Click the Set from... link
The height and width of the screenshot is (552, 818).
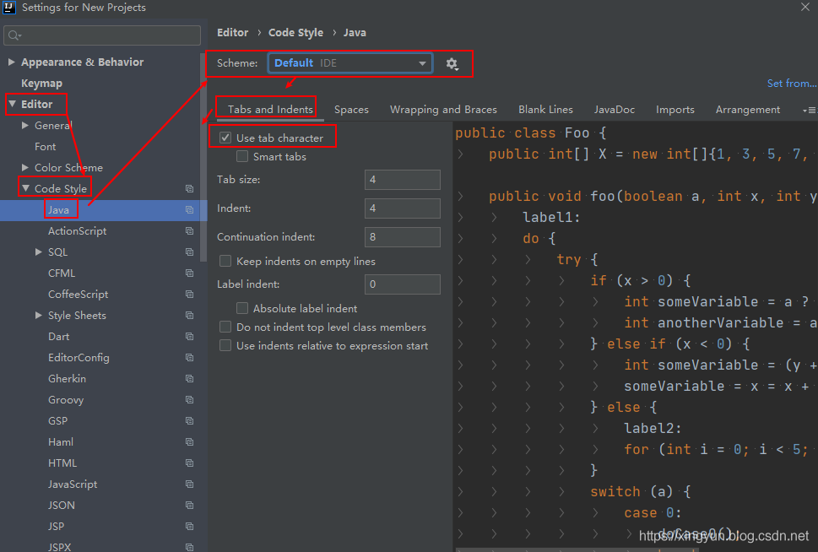coord(791,84)
